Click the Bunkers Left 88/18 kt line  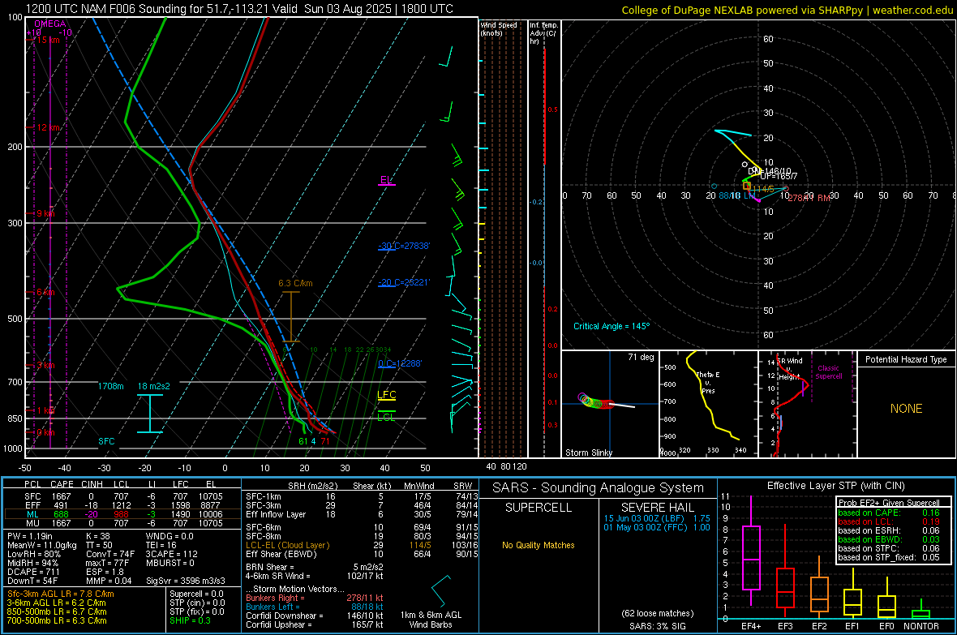coord(315,607)
